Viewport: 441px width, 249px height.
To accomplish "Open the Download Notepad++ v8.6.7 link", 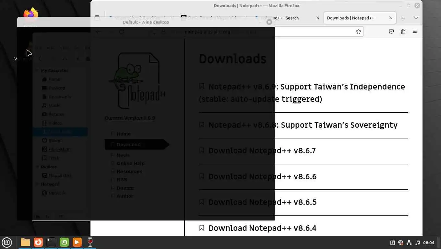I will 262,151.
